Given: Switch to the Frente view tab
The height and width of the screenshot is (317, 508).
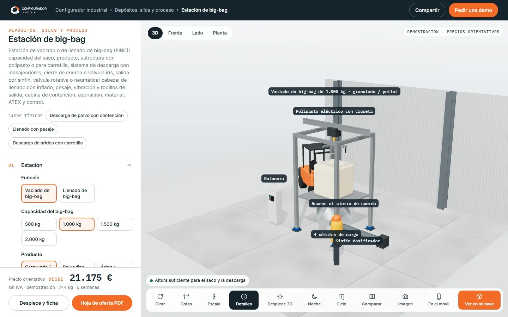Looking at the screenshot, I should coord(175,33).
